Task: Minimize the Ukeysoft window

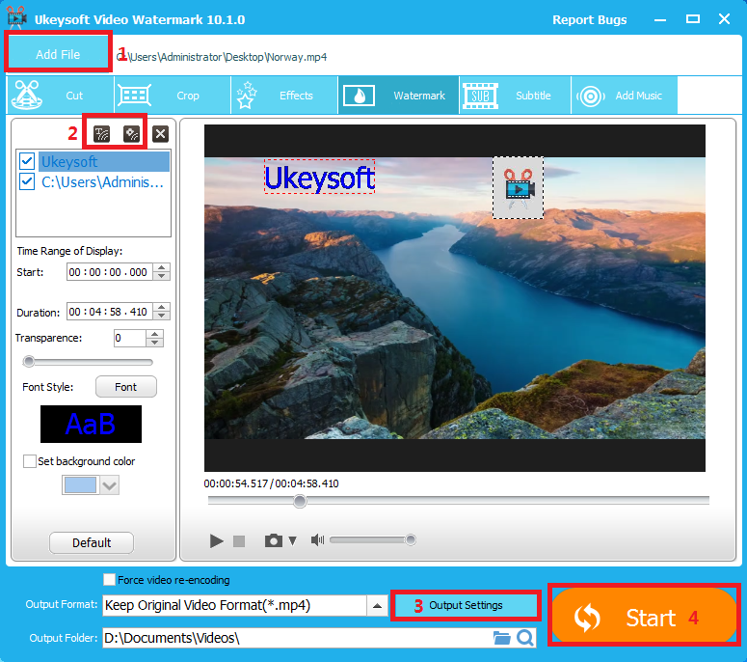Action: [660, 19]
